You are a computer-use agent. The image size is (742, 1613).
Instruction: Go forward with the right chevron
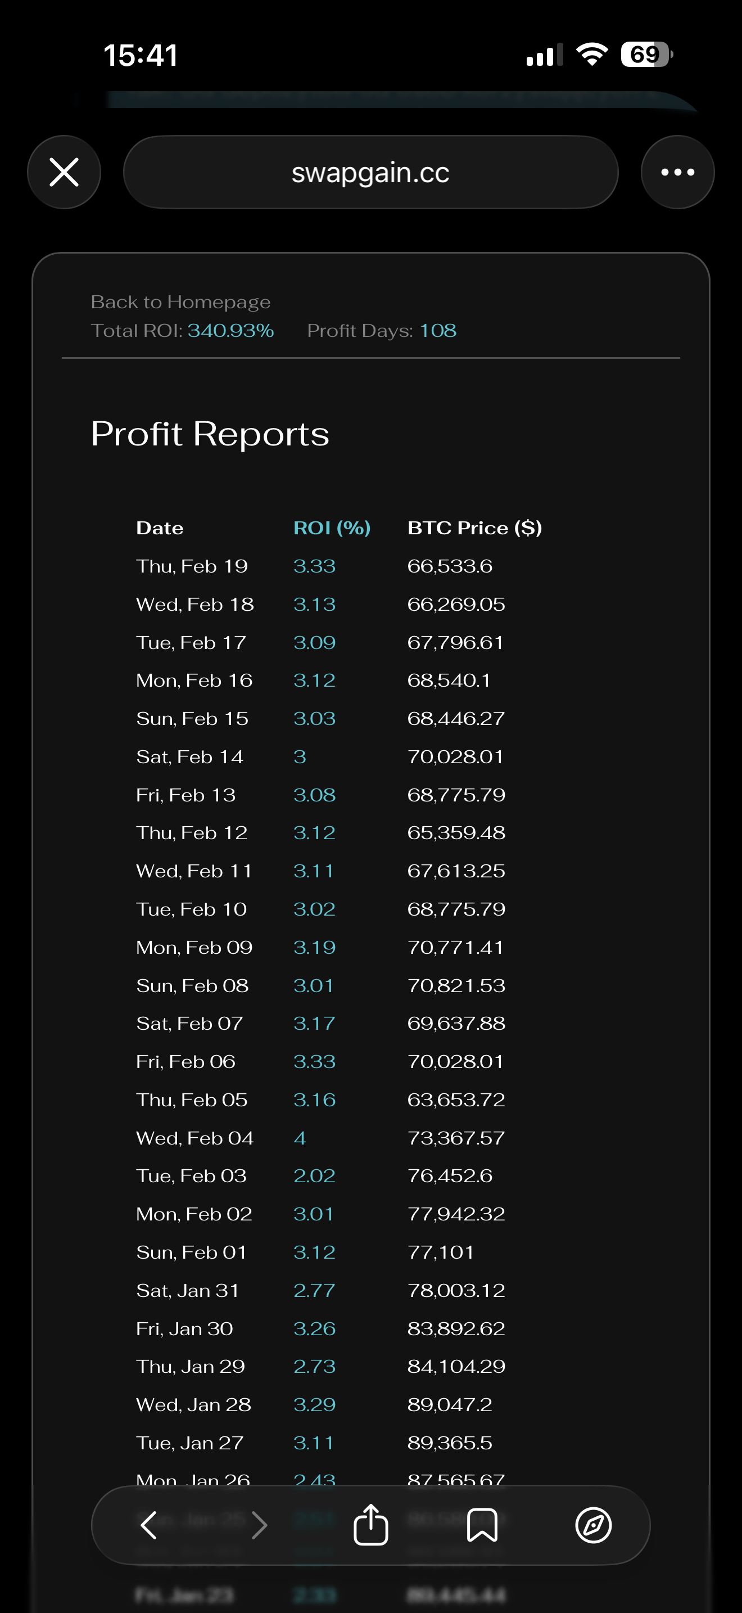click(x=259, y=1525)
